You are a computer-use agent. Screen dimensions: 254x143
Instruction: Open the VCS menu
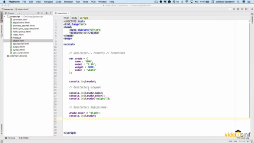(x=93, y=2)
